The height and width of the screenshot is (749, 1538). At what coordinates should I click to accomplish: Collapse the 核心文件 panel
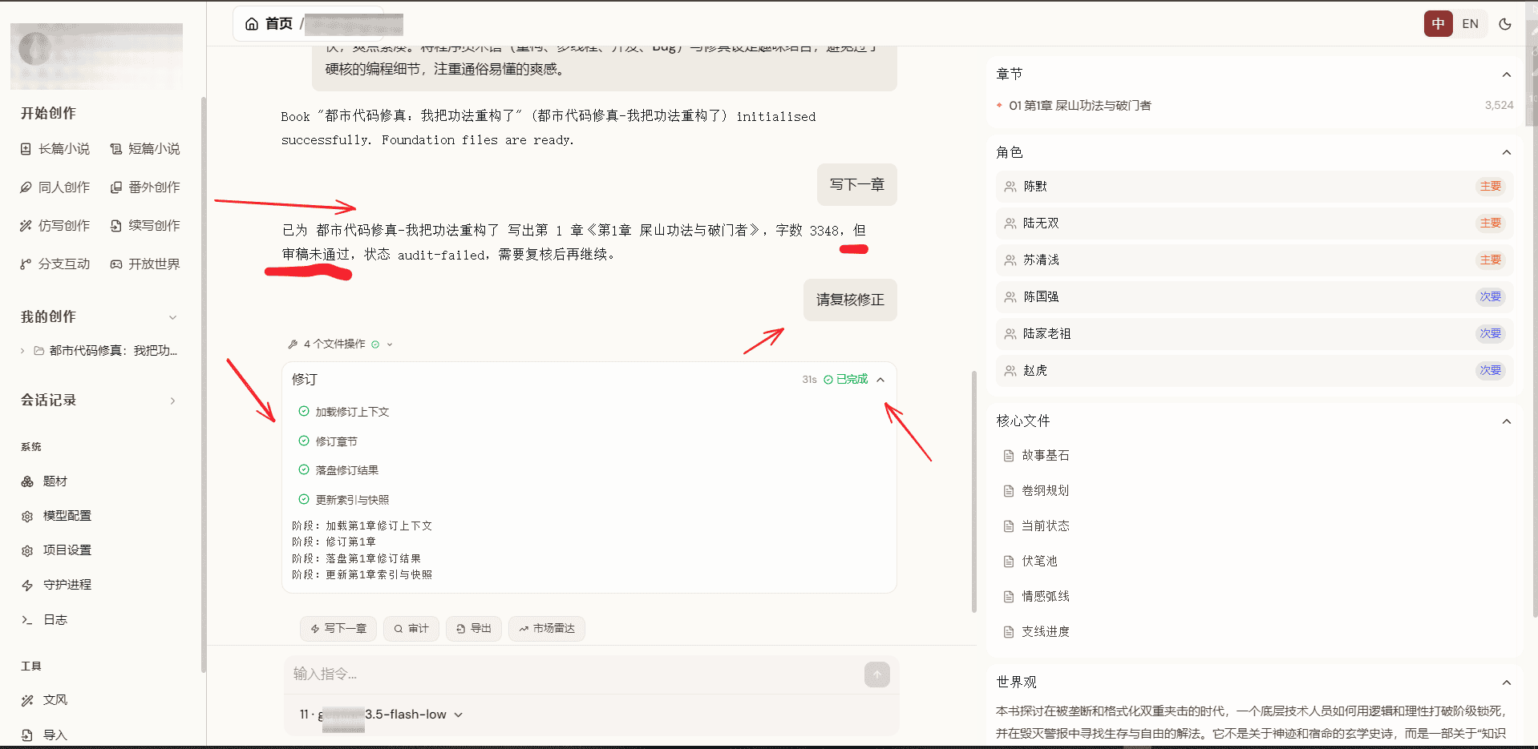tap(1506, 421)
